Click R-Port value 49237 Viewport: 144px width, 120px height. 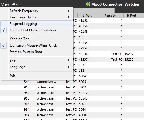[x=129, y=54]
